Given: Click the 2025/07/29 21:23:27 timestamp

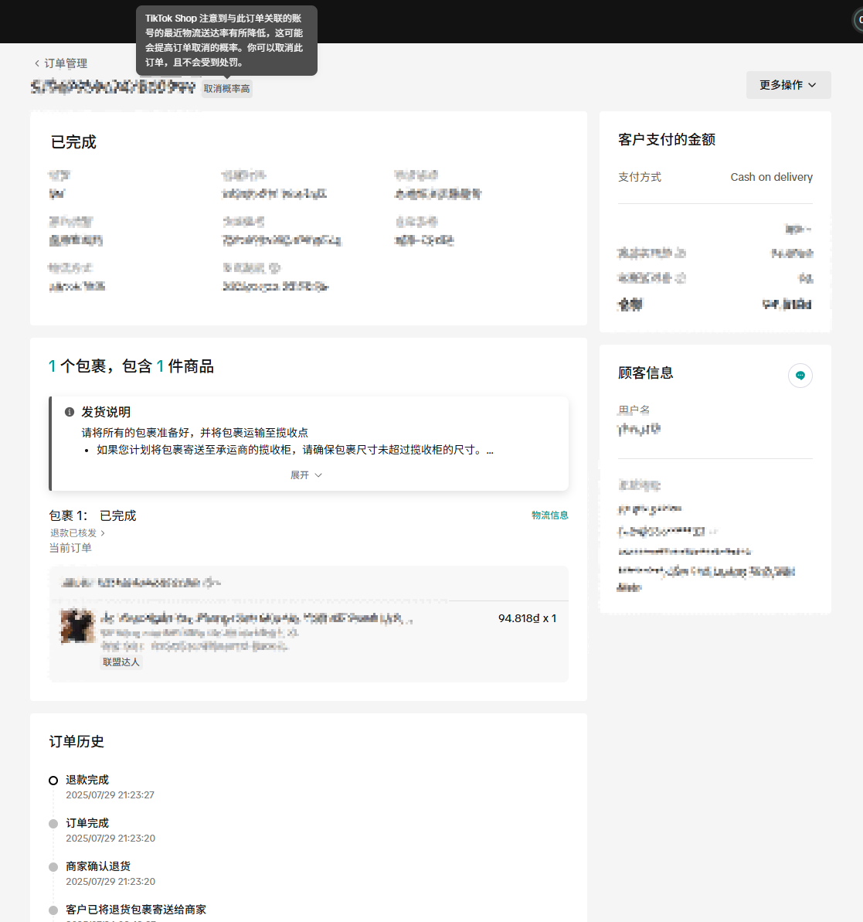Looking at the screenshot, I should pyautogui.click(x=110, y=795).
